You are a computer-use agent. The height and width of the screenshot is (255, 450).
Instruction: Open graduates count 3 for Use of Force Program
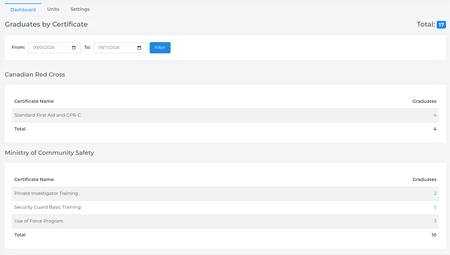[x=435, y=221]
